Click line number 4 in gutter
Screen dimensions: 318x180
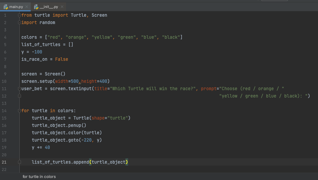(x=5, y=37)
